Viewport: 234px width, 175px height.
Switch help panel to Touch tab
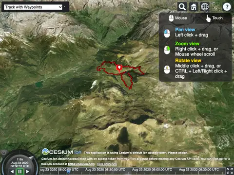point(214,18)
